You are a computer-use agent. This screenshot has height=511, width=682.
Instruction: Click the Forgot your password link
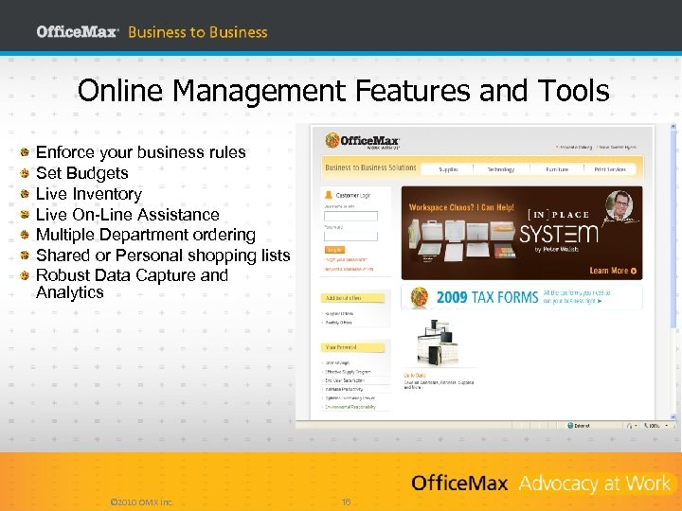346,260
